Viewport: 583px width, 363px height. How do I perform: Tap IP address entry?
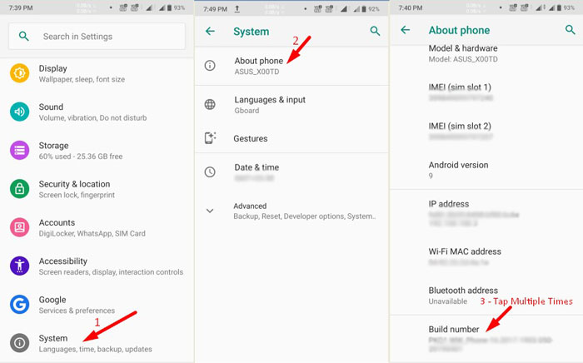(486, 213)
